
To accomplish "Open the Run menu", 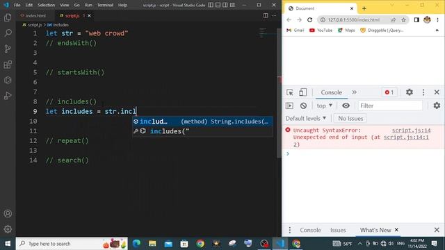I will [88, 5].
